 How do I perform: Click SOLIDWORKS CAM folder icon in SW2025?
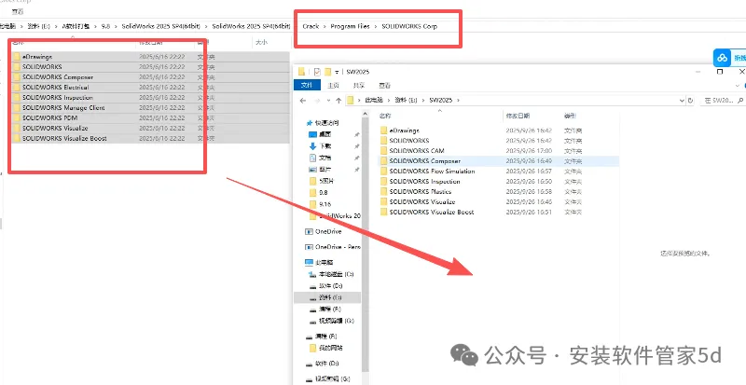point(384,151)
